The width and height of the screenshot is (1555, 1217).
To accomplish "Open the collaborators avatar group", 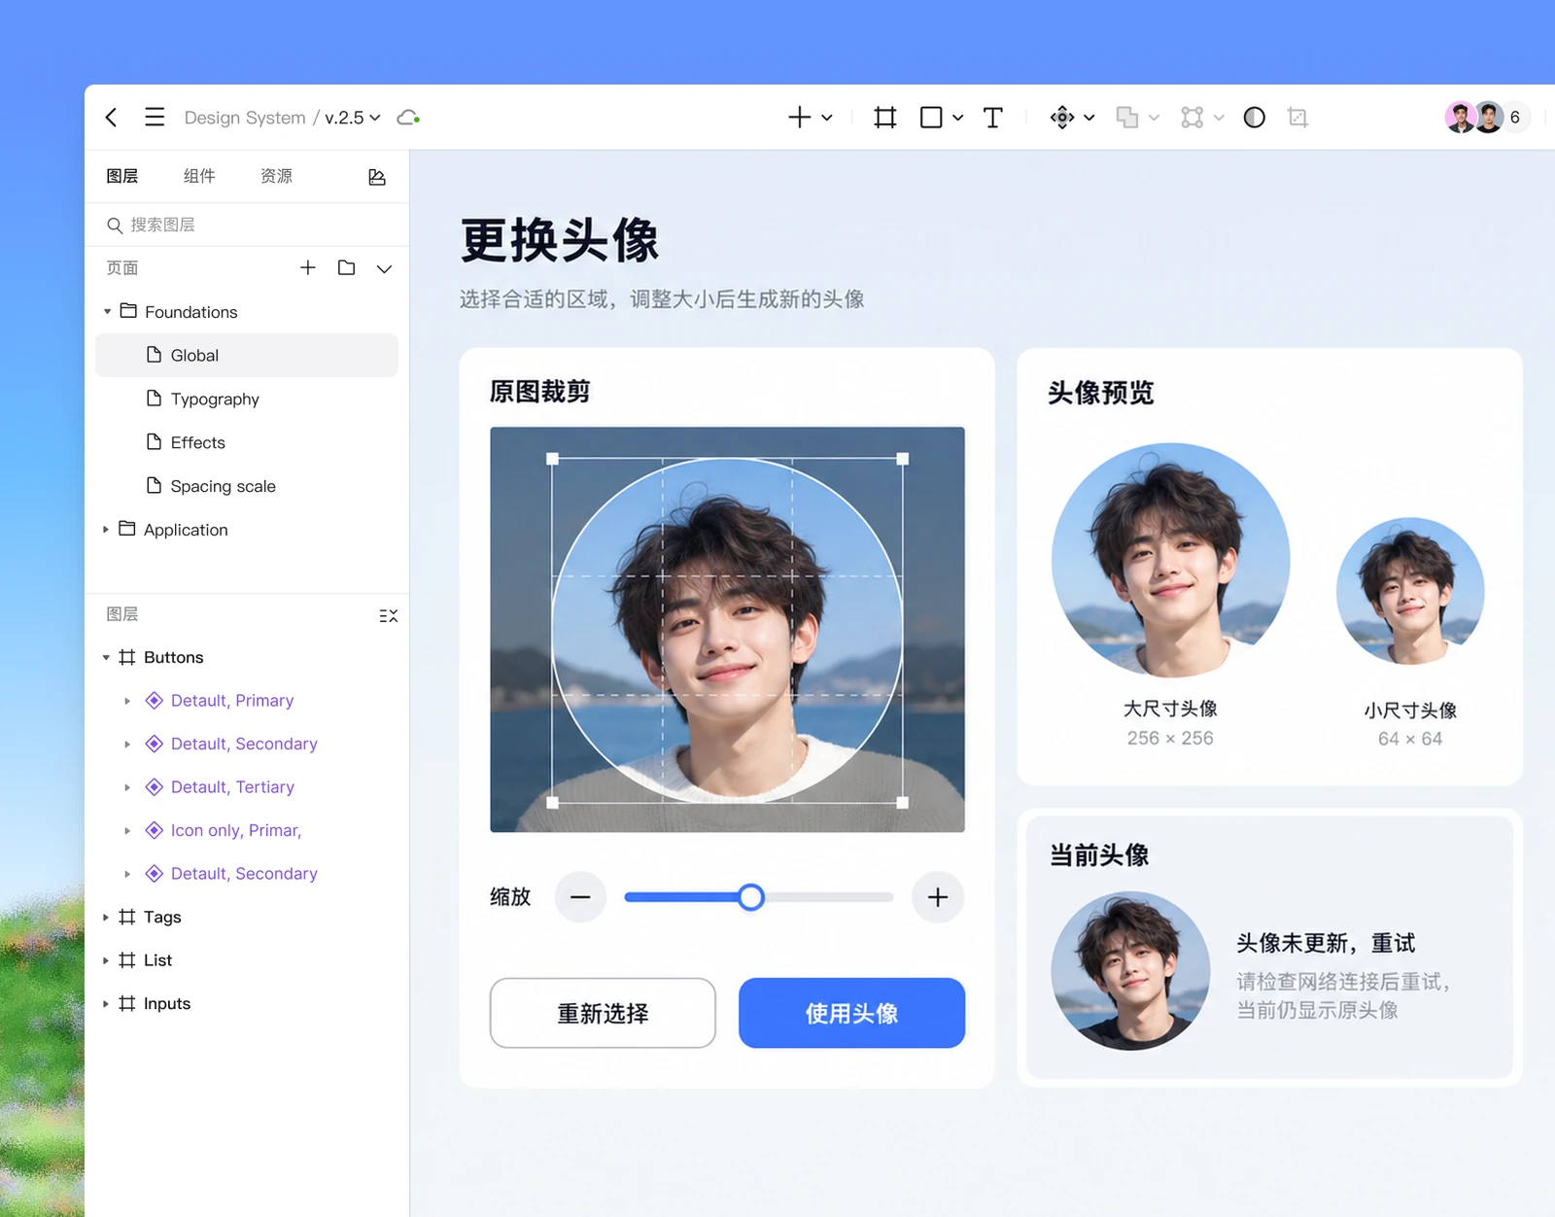I will (1487, 118).
